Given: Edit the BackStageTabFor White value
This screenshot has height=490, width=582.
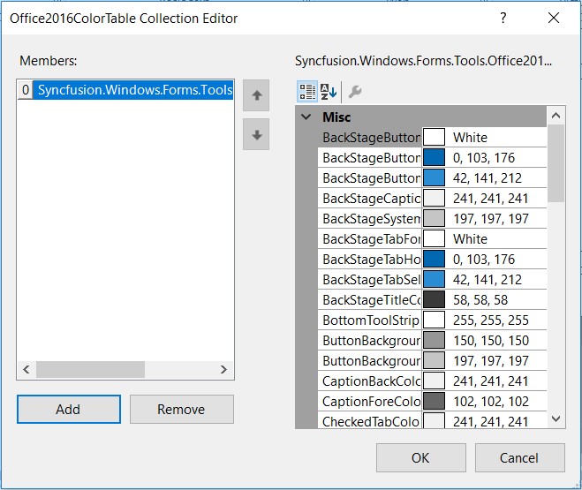Looking at the screenshot, I should tap(470, 239).
